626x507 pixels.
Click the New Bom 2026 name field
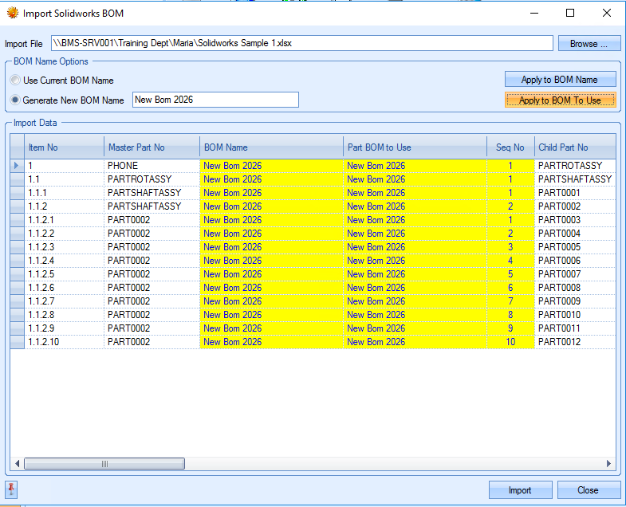[x=215, y=100]
